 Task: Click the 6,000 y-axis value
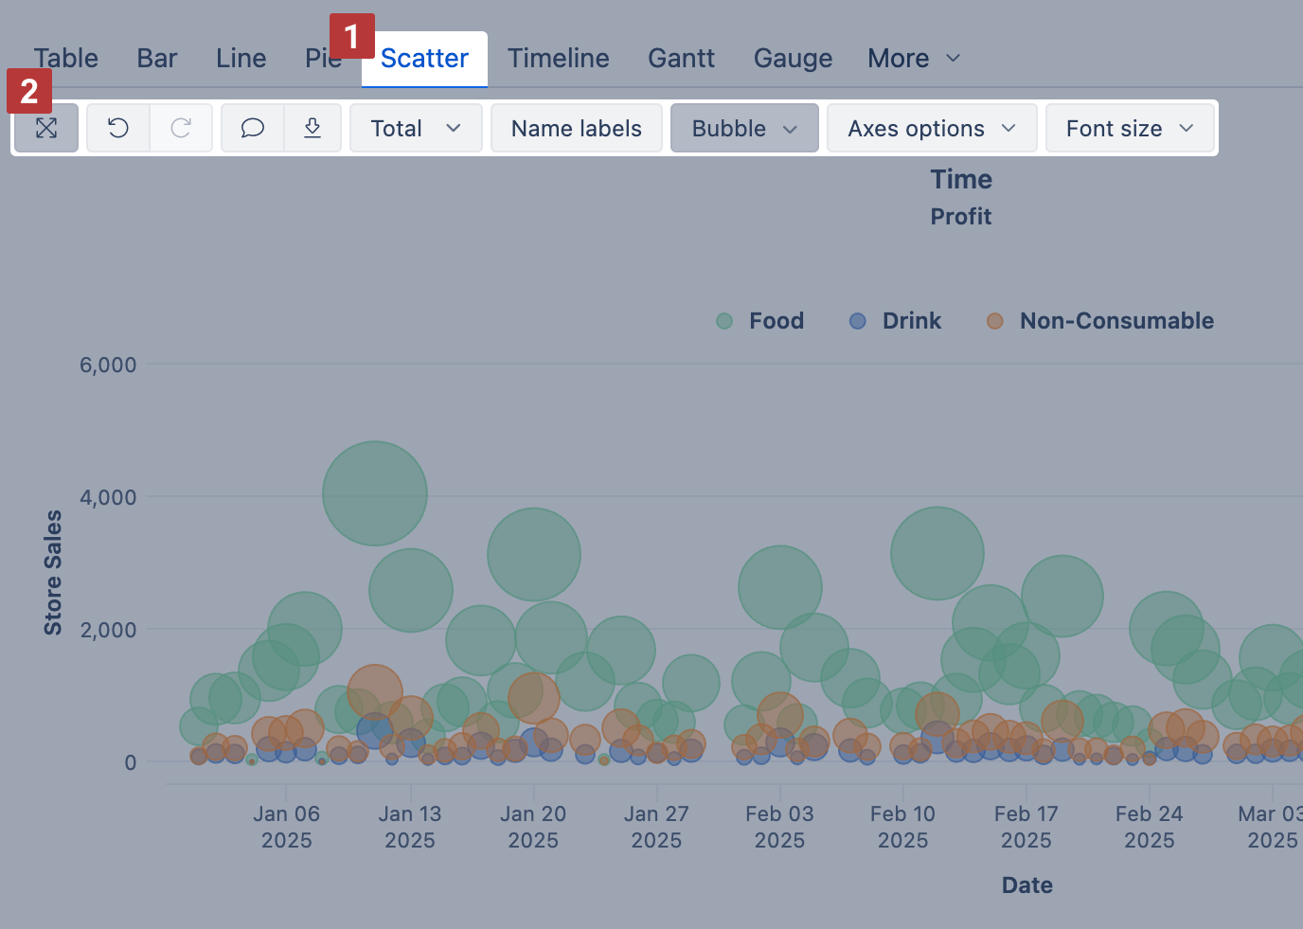[108, 365]
